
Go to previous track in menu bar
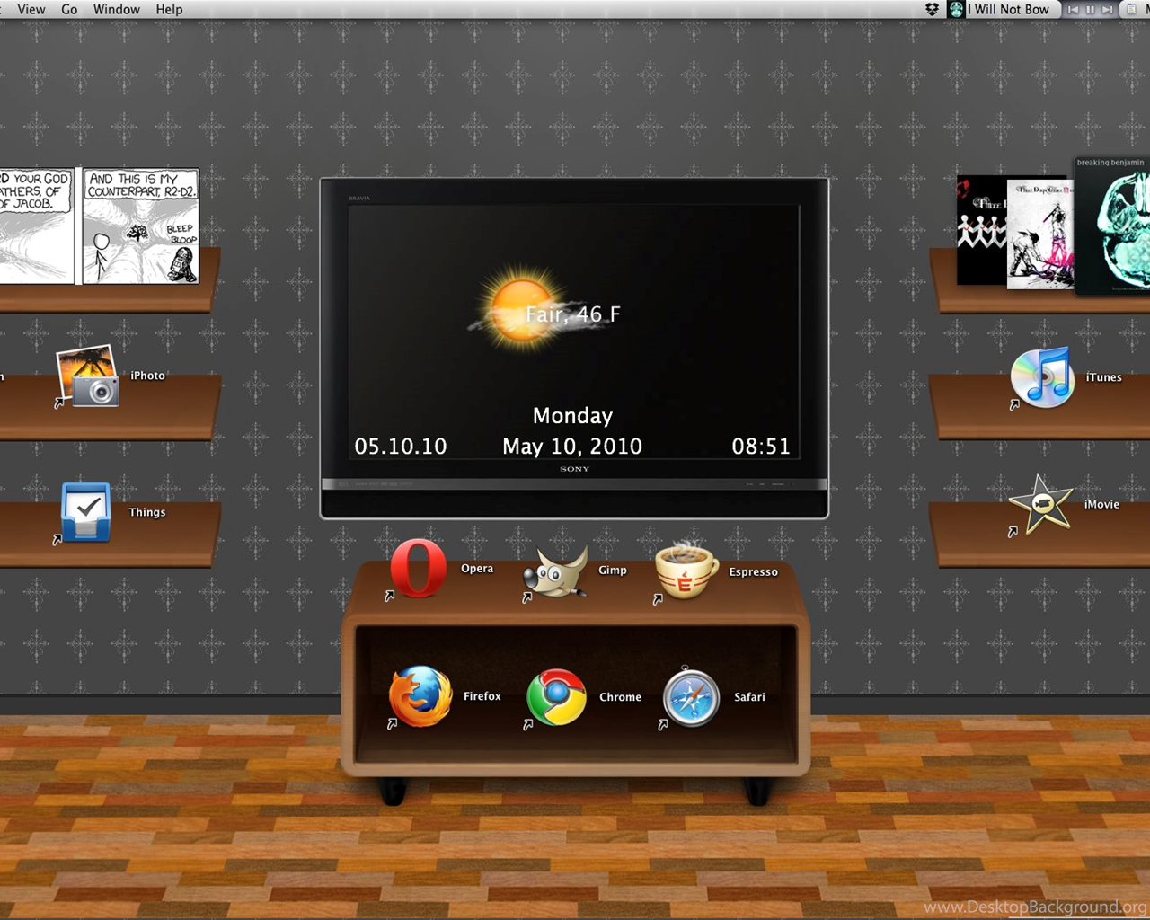[1073, 9]
